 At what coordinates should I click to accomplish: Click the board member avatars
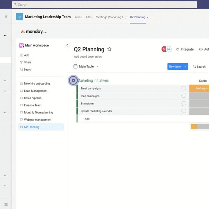[x=166, y=49]
